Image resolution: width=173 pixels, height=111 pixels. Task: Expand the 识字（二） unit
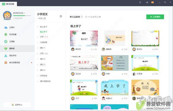click(37, 53)
